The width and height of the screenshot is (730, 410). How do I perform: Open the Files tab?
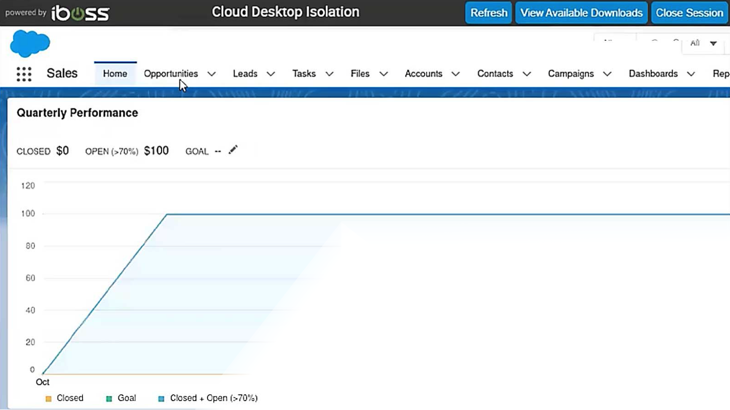[360, 74]
